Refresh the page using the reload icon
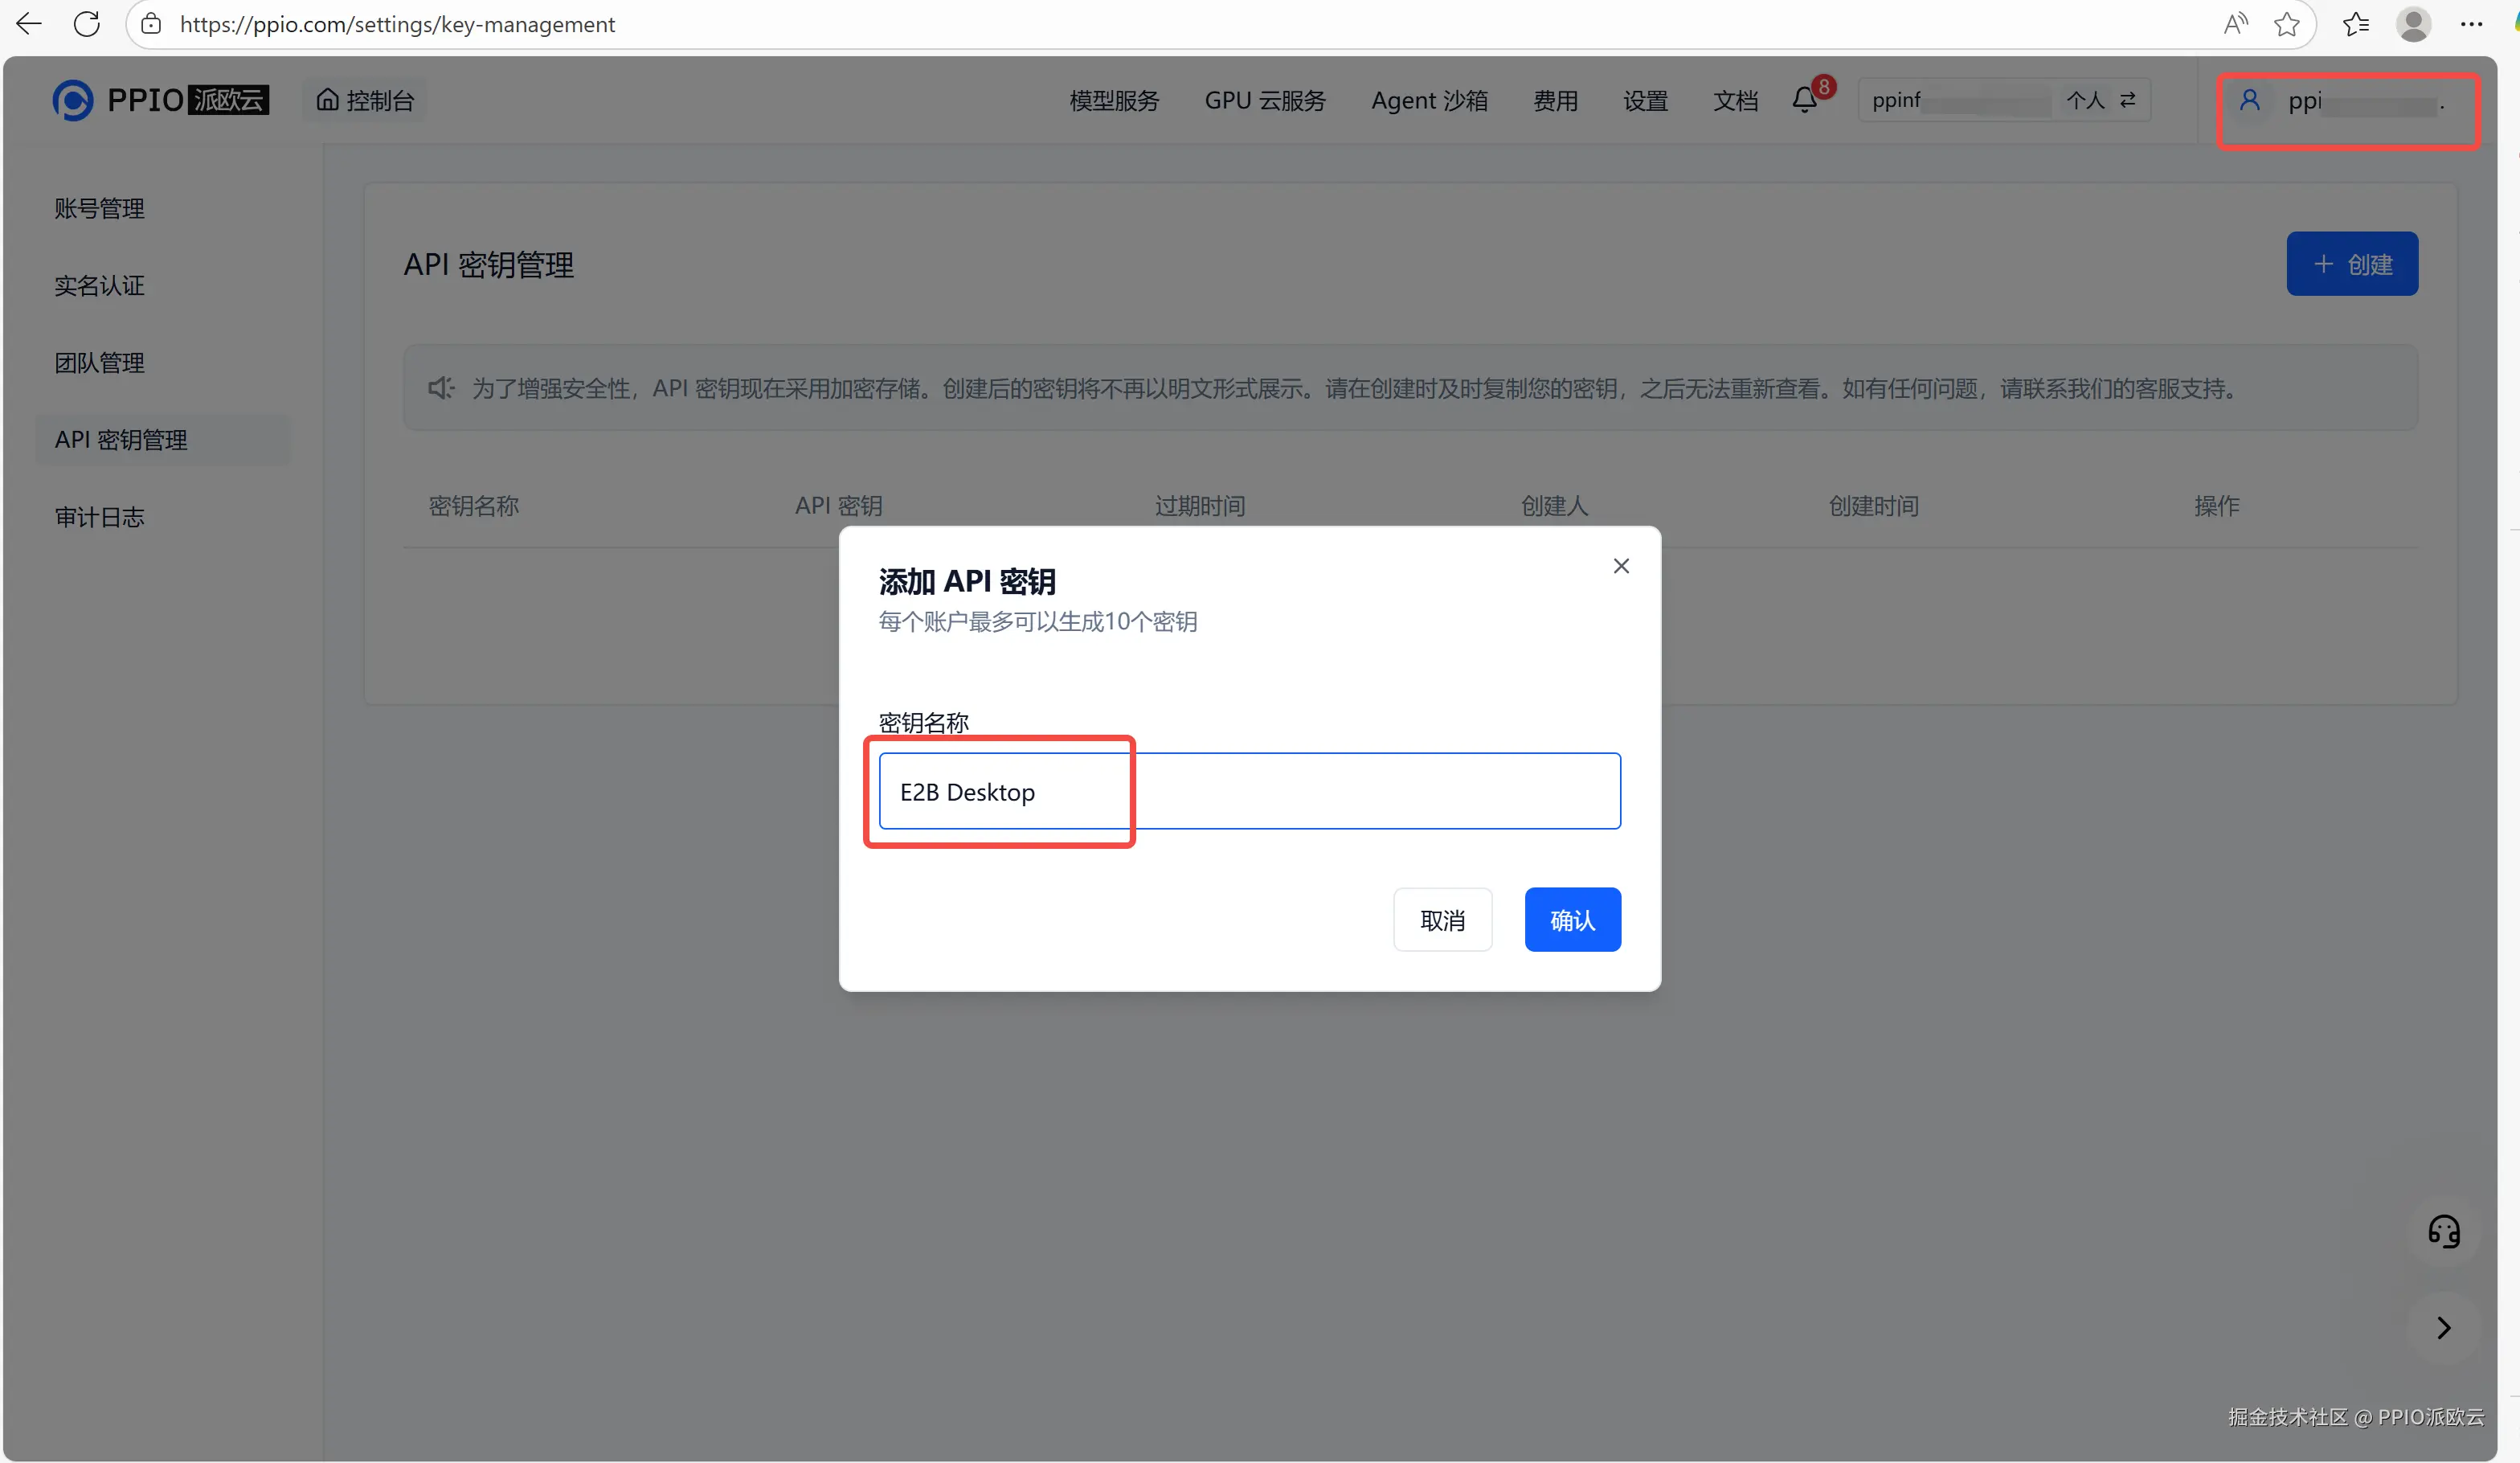The height and width of the screenshot is (1463, 2520). tap(87, 24)
